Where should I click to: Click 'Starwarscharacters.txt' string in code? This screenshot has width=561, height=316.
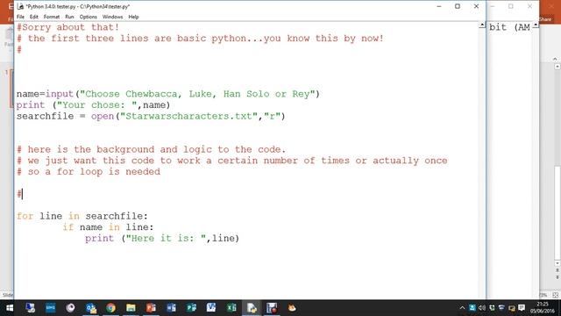(x=188, y=116)
